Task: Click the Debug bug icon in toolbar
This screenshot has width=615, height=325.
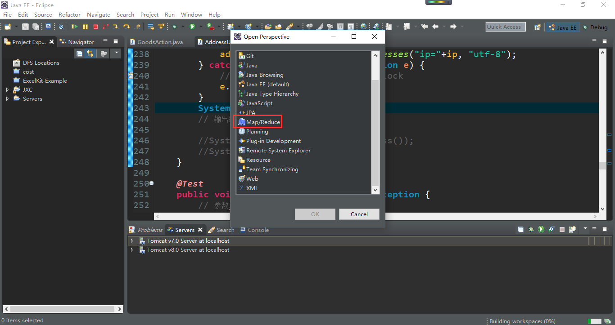Action: [175, 27]
